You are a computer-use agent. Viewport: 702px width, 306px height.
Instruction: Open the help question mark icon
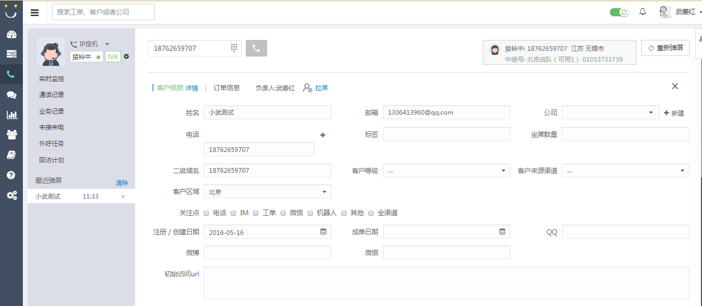coord(11,175)
